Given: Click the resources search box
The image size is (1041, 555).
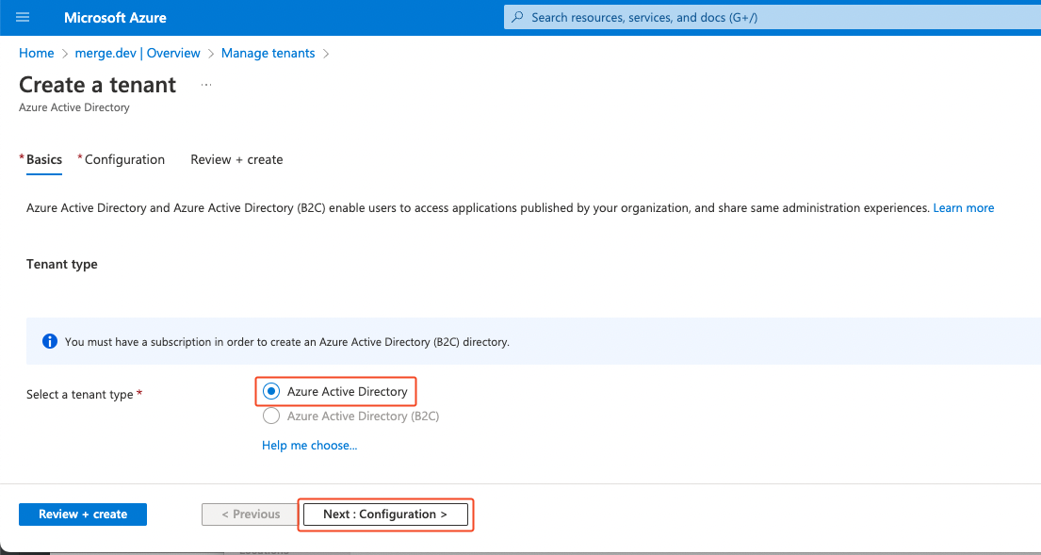Looking at the screenshot, I should point(754,18).
